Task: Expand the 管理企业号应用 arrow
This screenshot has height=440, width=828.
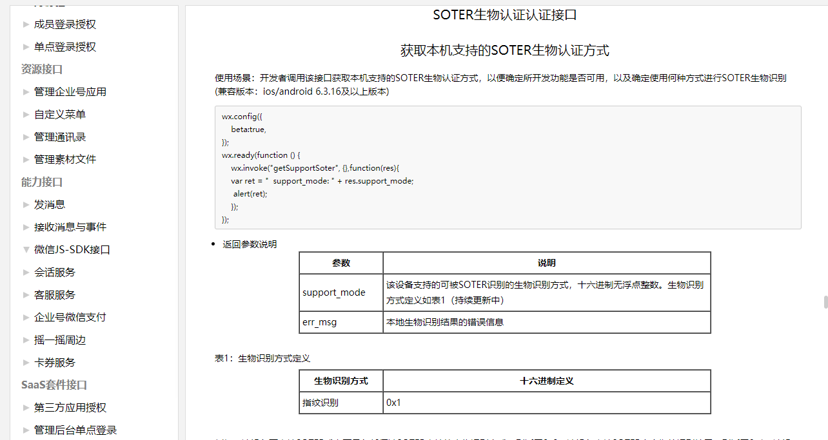Action: 26,92
